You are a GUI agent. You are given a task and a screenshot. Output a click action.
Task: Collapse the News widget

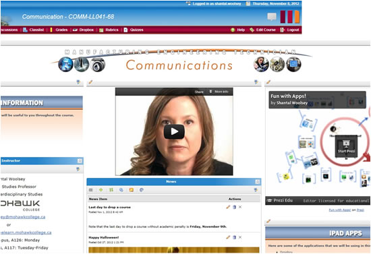click(258, 182)
